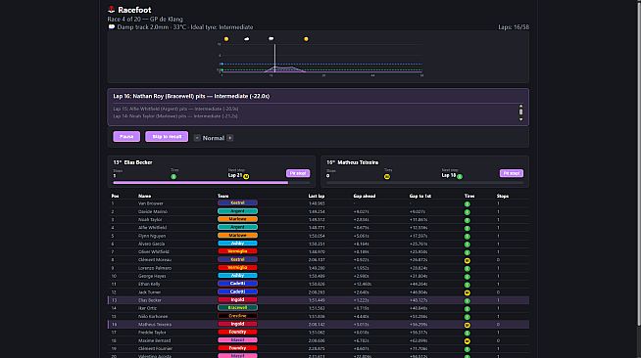
Task: Click the current lap marker line on chart
Action: coord(274,58)
